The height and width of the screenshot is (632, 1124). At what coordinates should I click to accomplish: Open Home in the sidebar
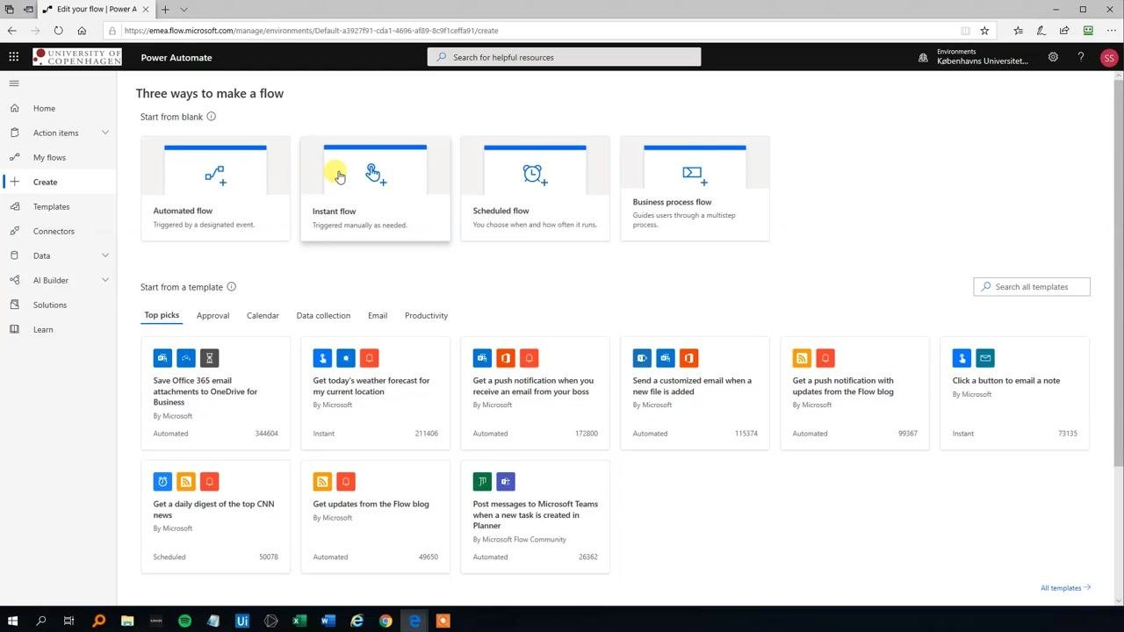[44, 108]
